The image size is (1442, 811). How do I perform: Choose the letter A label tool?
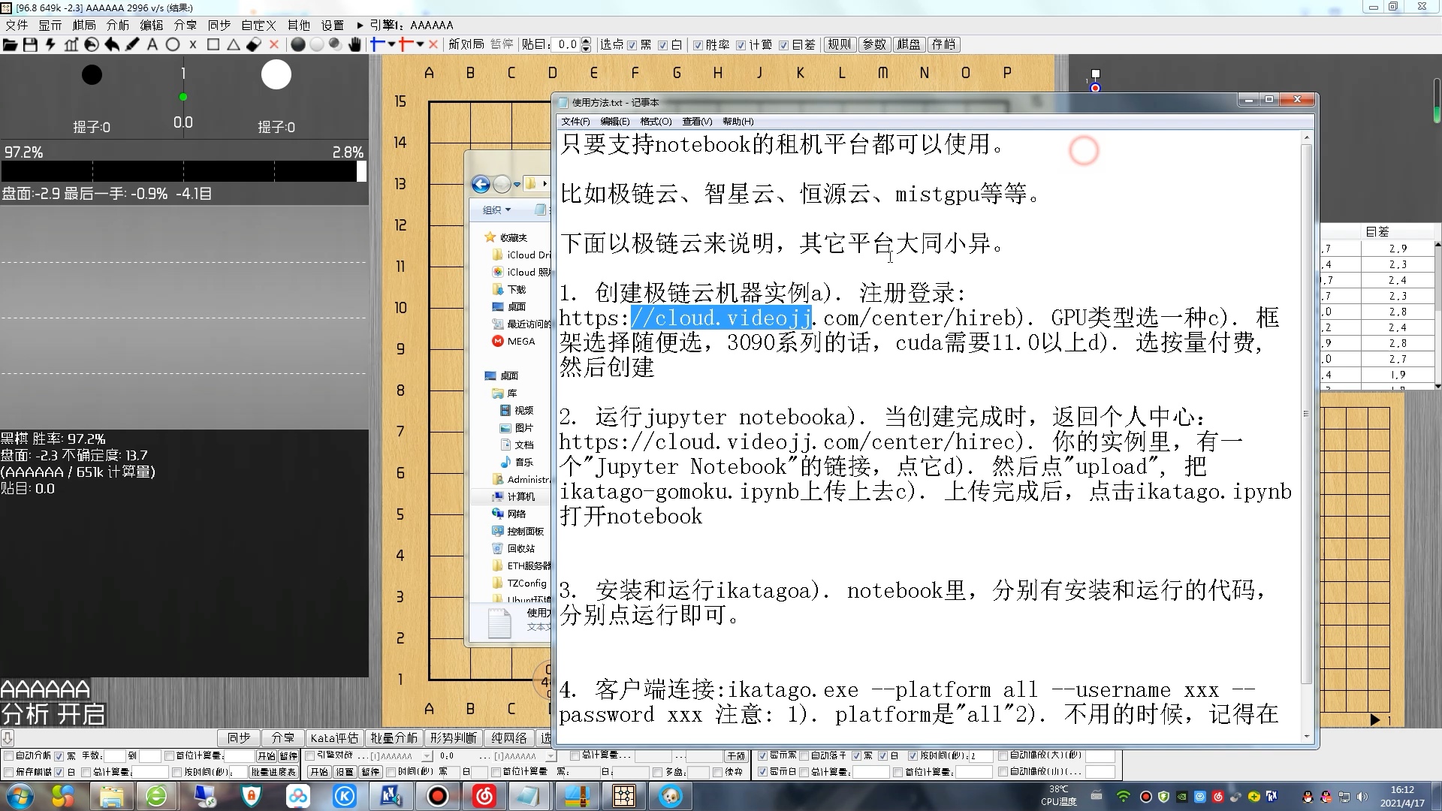pos(152,45)
